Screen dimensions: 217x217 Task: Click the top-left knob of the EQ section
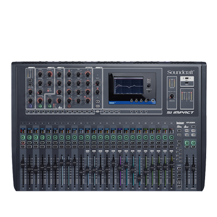(x=69, y=74)
